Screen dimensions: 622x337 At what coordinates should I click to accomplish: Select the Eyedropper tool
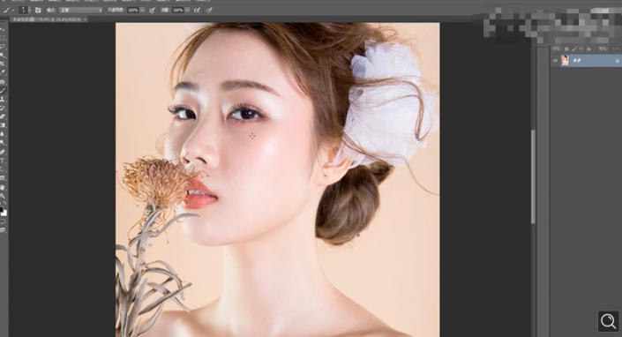3,72
